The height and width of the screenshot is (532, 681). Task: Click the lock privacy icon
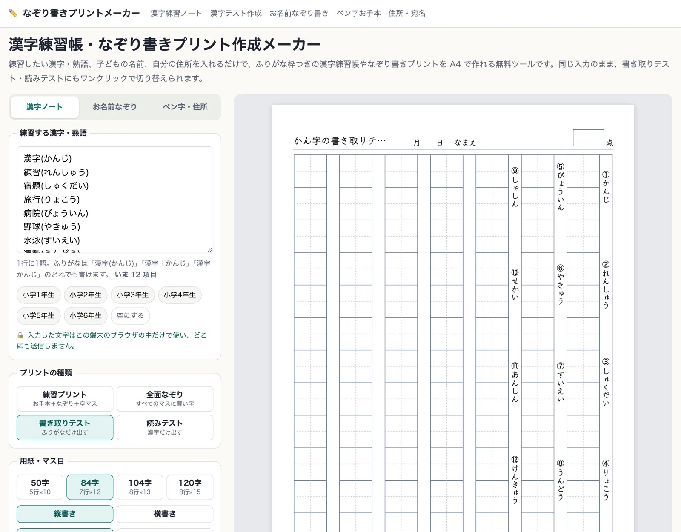[x=20, y=335]
